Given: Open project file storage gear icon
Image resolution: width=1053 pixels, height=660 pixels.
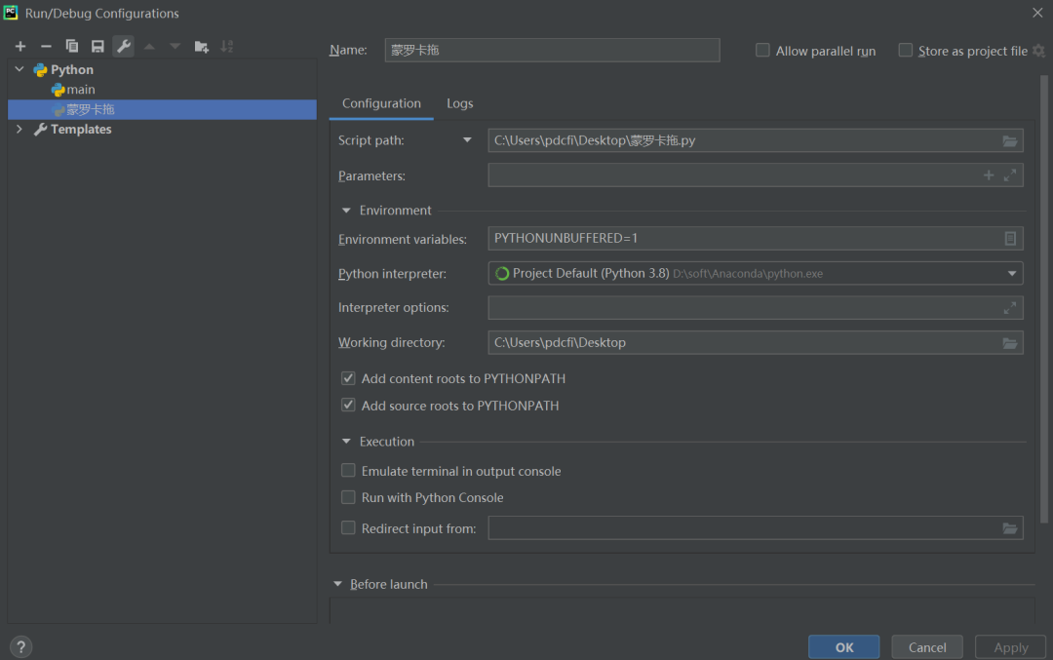Looking at the screenshot, I should 1039,51.
